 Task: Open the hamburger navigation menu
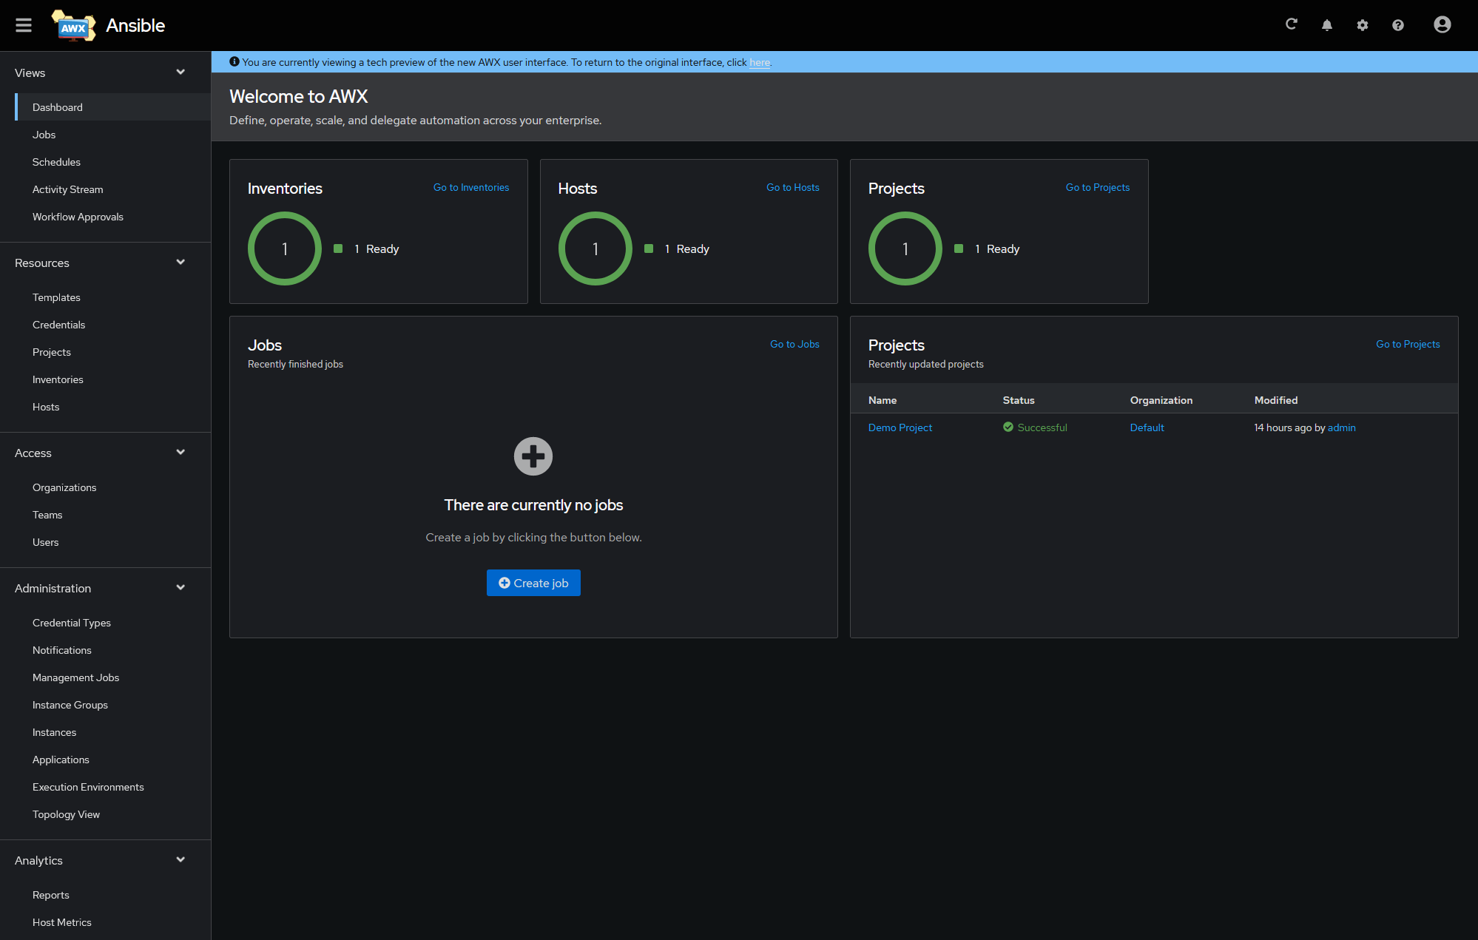(23, 24)
